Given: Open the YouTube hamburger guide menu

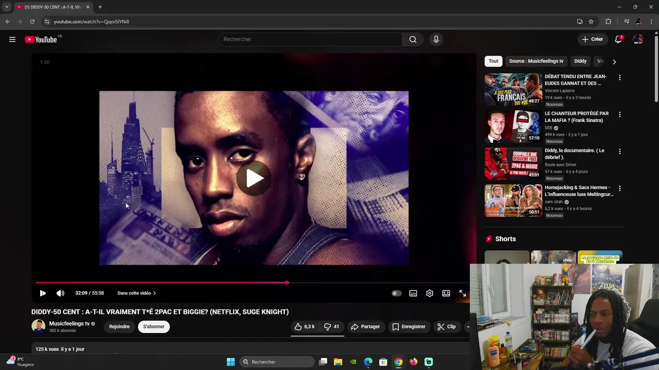Looking at the screenshot, I should [x=12, y=40].
